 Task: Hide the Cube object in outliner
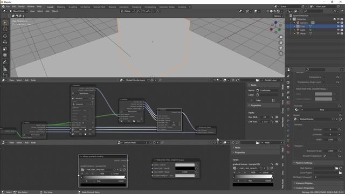tap(338, 26)
